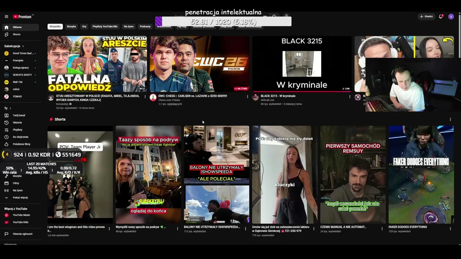Open the hamburger guide menu
This screenshot has width=461, height=259.
6,17
